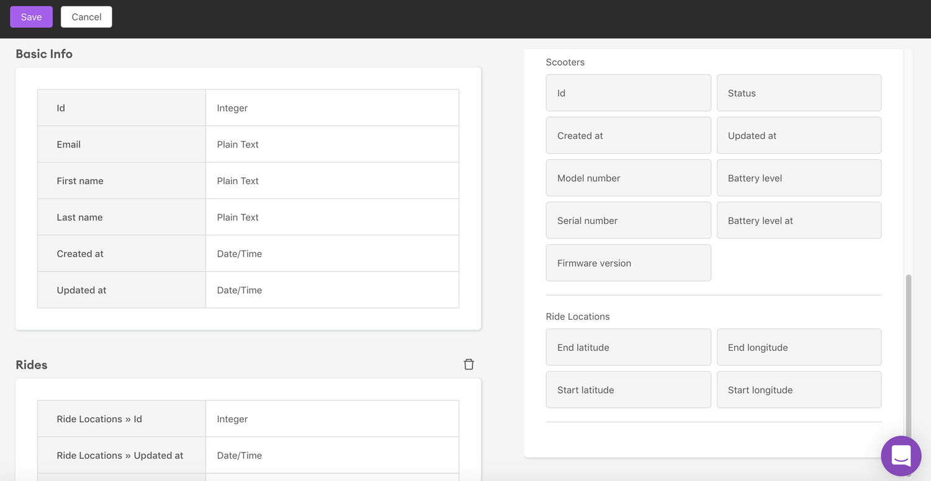Image resolution: width=931 pixels, height=481 pixels.
Task: Pick the Battery level at field
Action: click(799, 221)
